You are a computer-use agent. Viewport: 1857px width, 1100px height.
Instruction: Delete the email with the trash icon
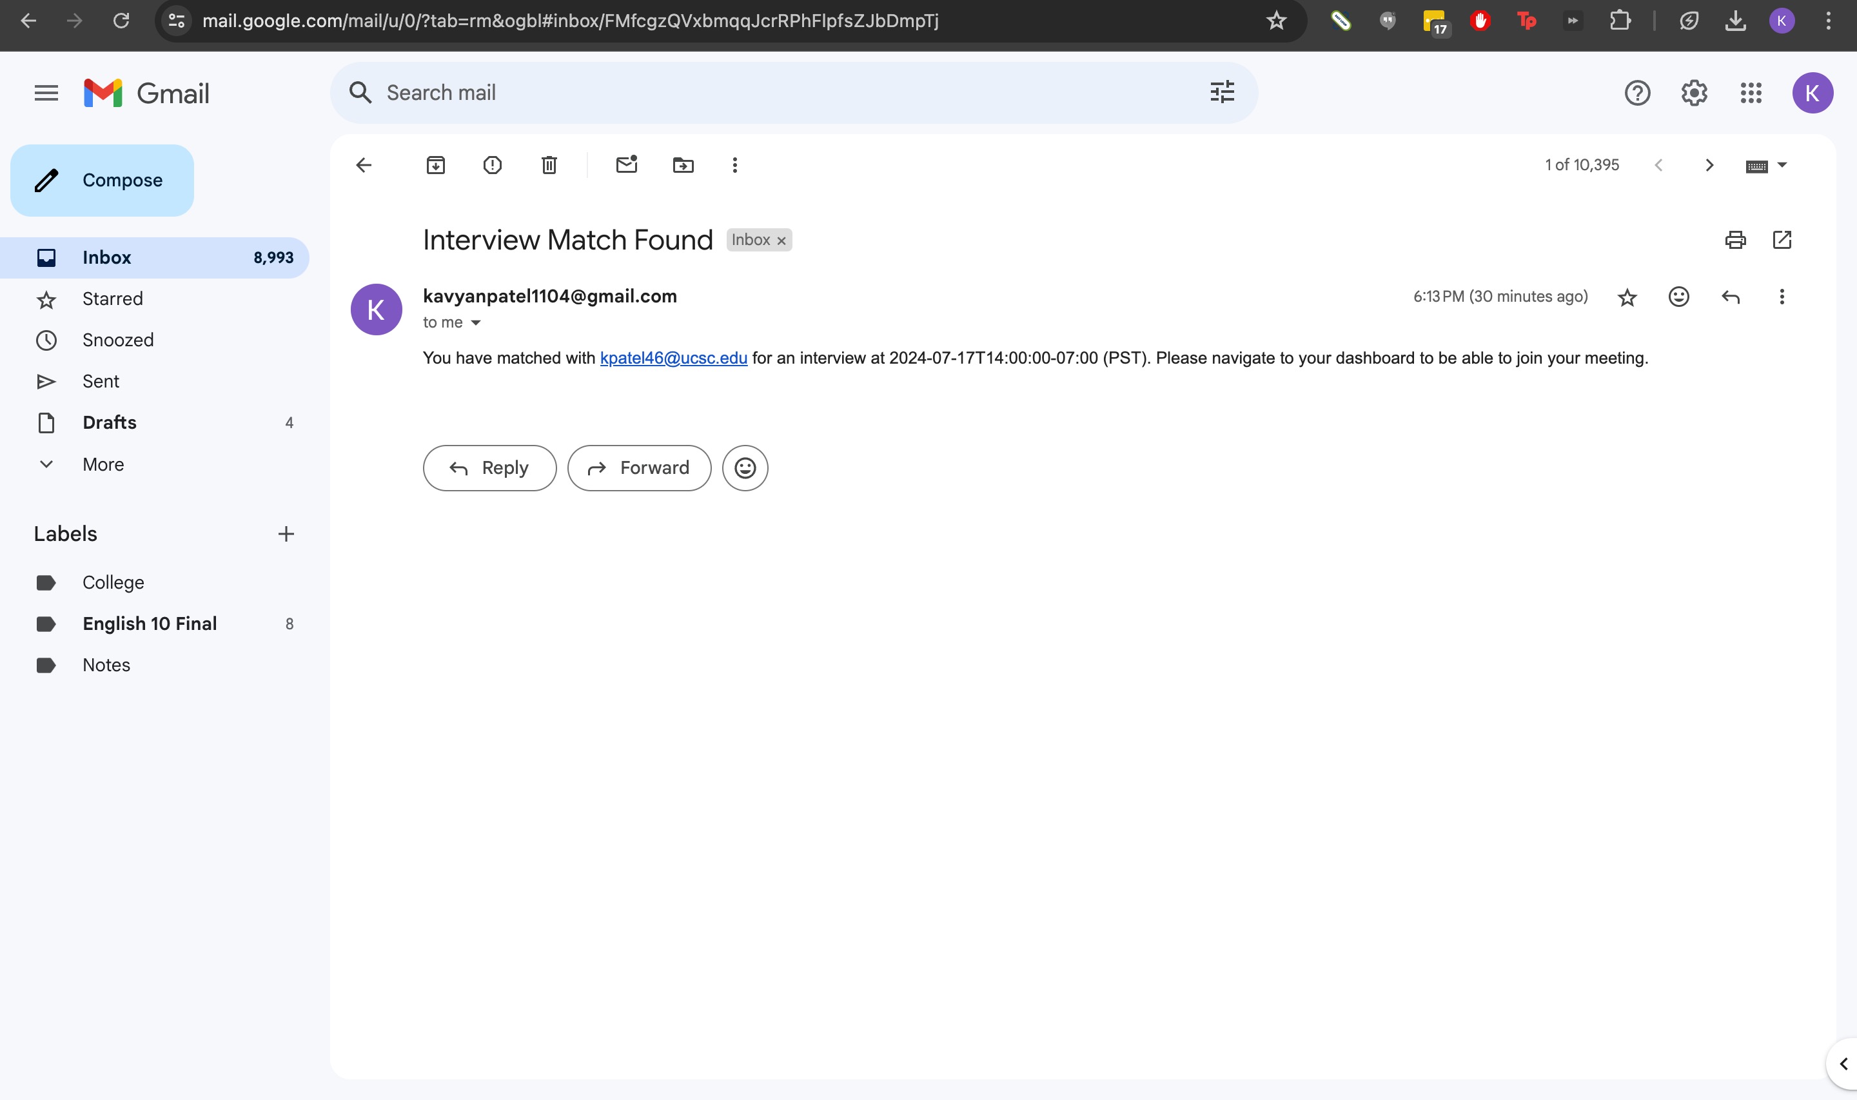pos(549,164)
